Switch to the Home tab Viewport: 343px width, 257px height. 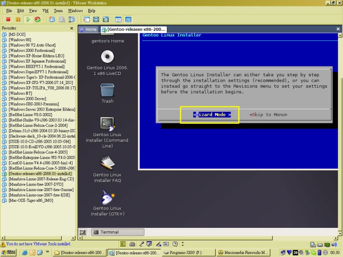[88, 29]
